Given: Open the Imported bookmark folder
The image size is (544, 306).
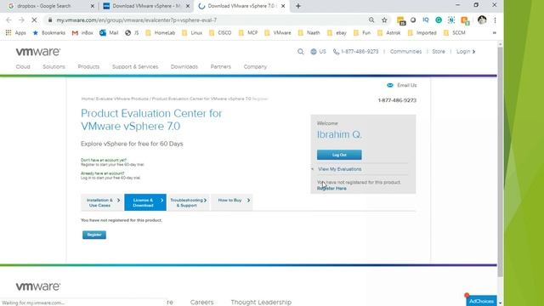Looking at the screenshot, I should pos(422,32).
